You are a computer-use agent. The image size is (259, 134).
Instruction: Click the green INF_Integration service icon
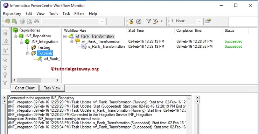click(27, 42)
